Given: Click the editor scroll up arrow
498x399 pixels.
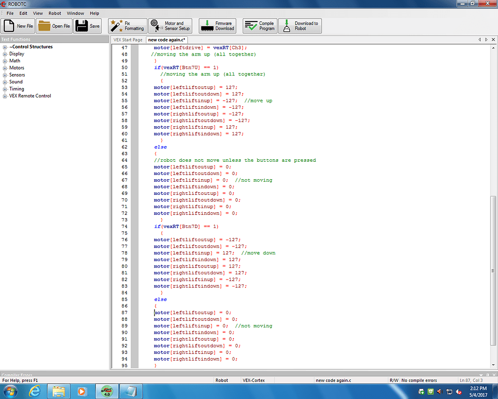Looking at the screenshot, I should click(x=493, y=48).
